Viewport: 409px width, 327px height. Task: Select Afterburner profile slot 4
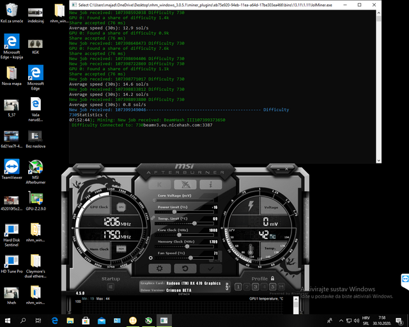click(x=264, y=287)
